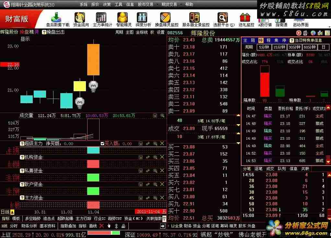Click the yellow triangle beside 日线
This screenshot has height=238, width=331.
pos(12,212)
